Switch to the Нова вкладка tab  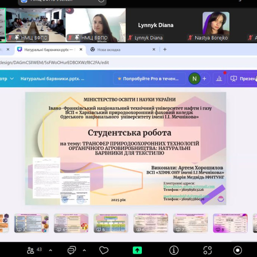pos(121,49)
